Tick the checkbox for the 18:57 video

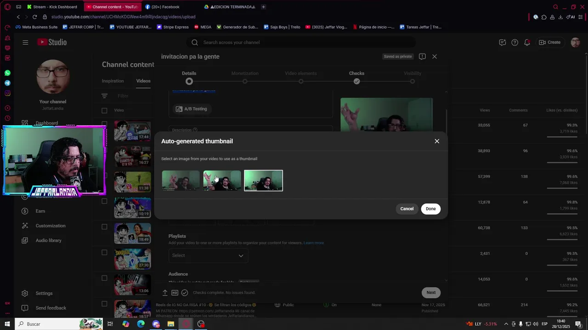click(x=104, y=304)
